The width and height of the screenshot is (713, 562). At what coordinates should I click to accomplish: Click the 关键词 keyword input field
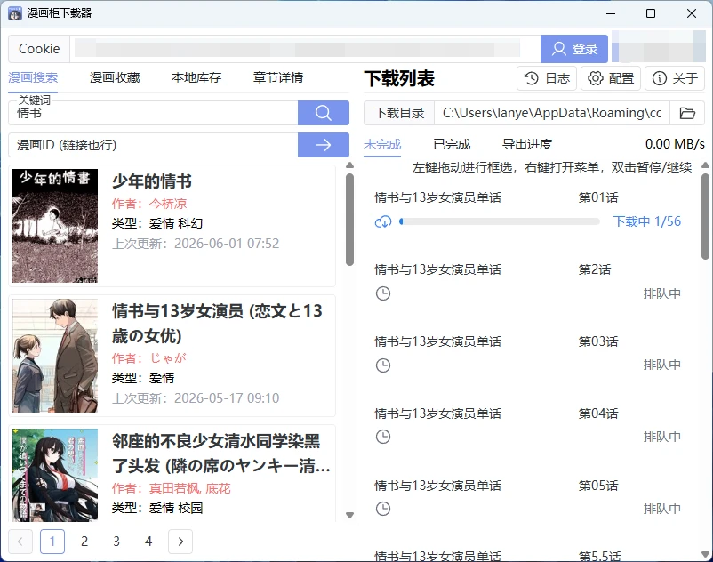click(x=153, y=113)
